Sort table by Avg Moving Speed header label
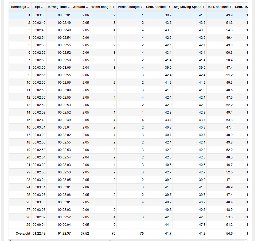The width and height of the screenshot is (258, 241). click(187, 7)
